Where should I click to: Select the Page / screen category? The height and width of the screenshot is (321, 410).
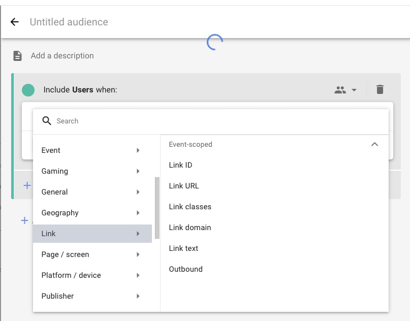point(91,254)
